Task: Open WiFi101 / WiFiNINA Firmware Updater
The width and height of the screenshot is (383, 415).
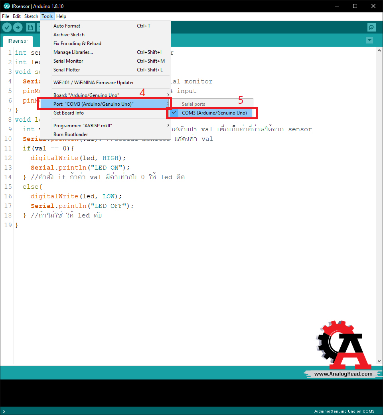Action: 105,82
